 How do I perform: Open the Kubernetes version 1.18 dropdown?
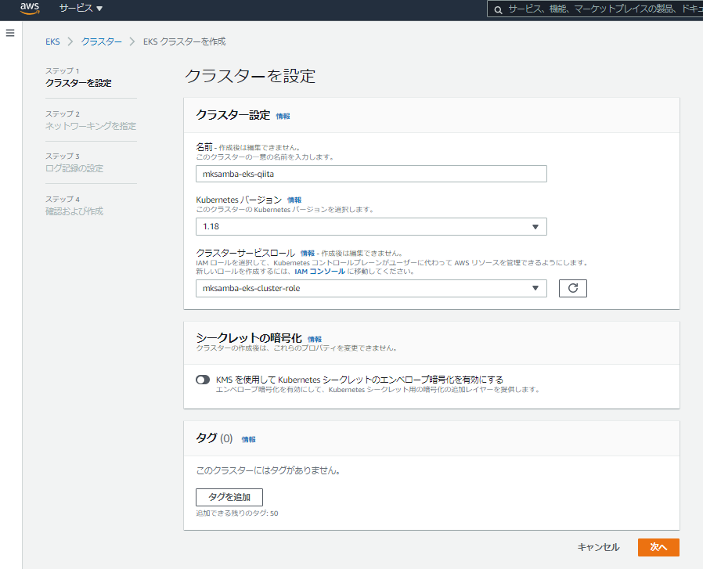[371, 226]
